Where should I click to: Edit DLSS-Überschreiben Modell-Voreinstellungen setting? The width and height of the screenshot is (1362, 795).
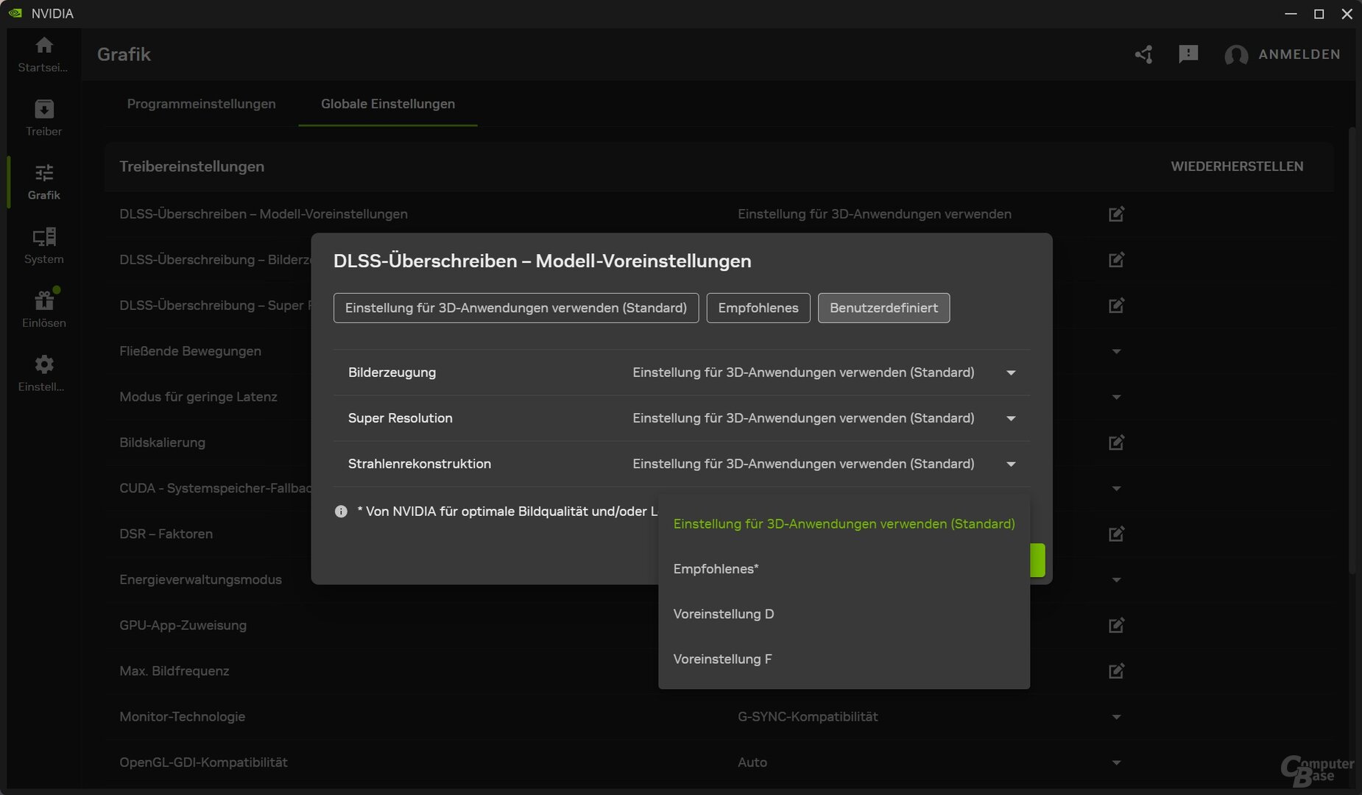coord(1116,214)
